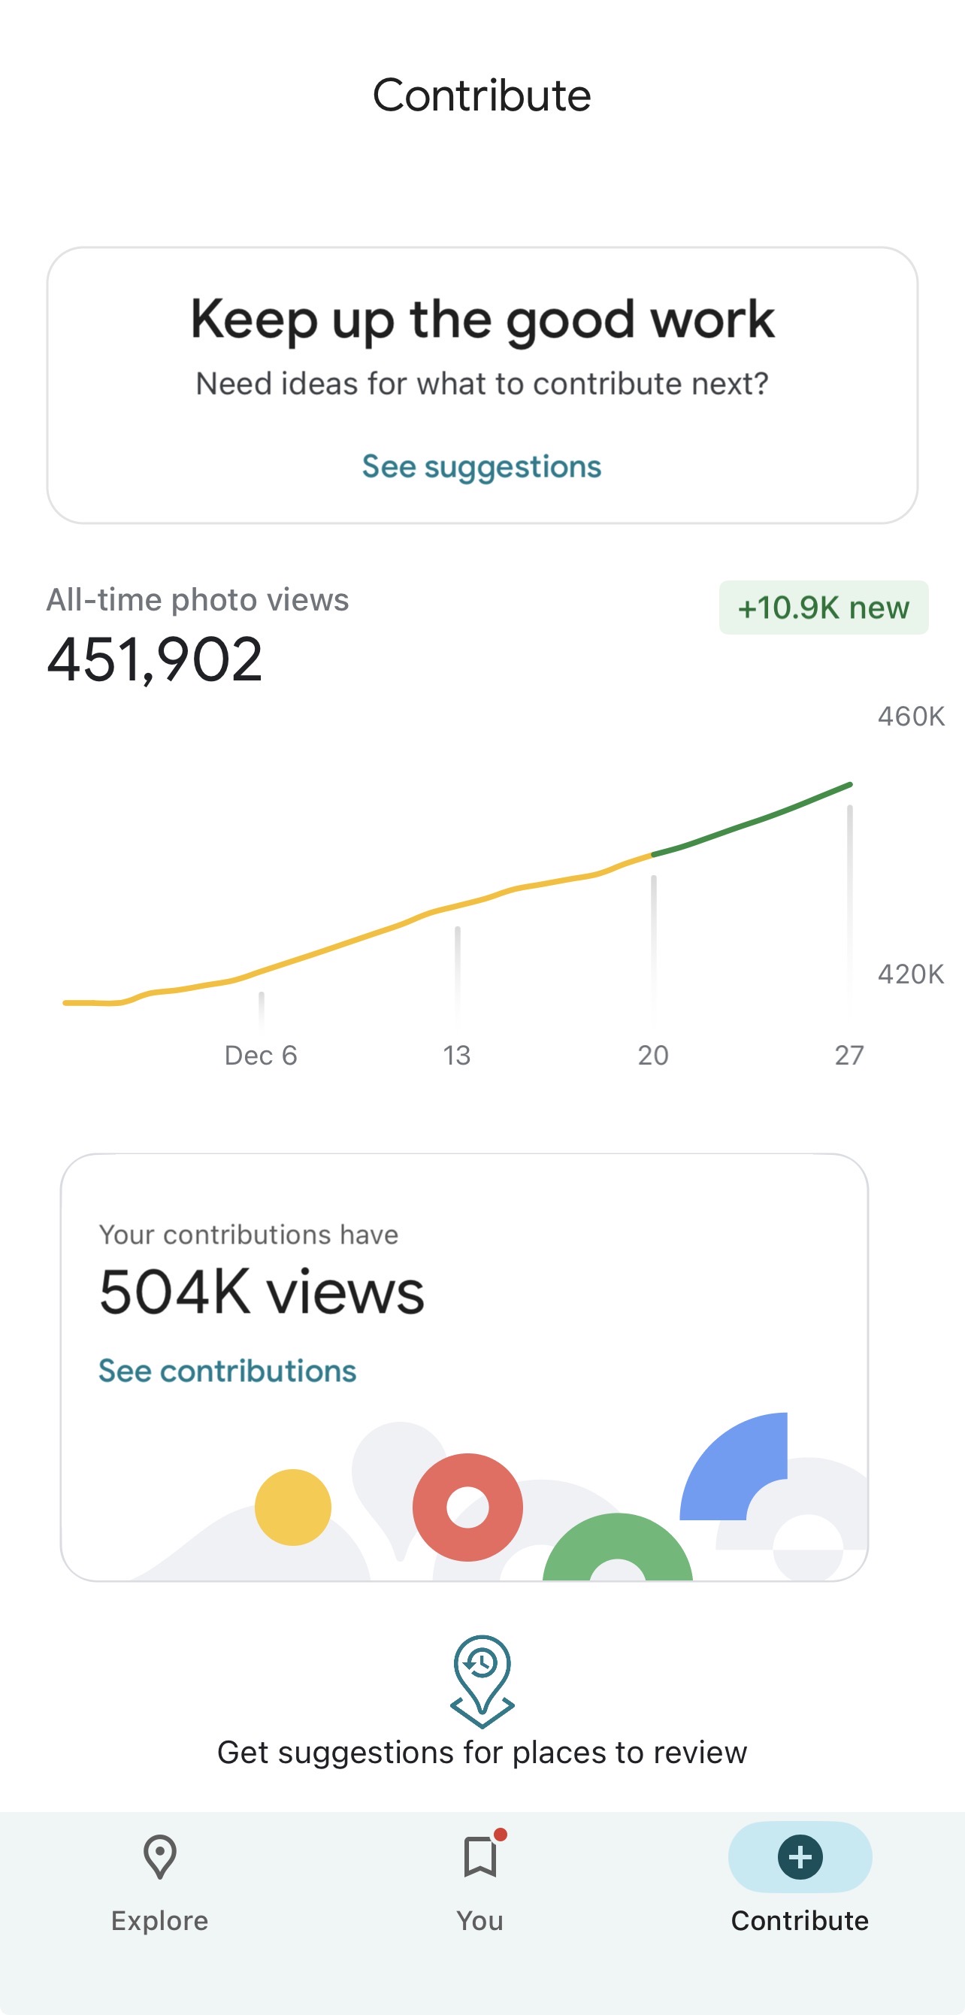Click the green arch illustration

[618, 1549]
